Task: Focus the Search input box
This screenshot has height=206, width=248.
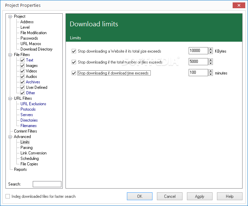Action: [x=47, y=184]
